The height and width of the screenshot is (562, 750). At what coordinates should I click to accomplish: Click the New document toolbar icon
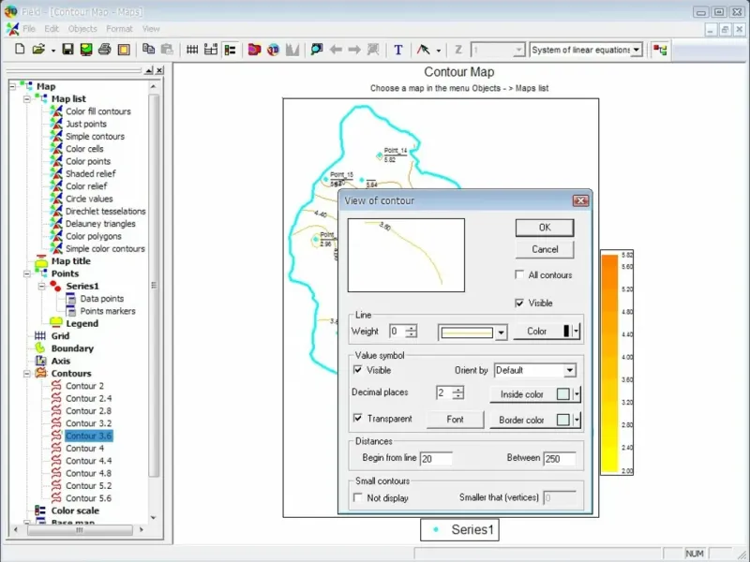19,50
